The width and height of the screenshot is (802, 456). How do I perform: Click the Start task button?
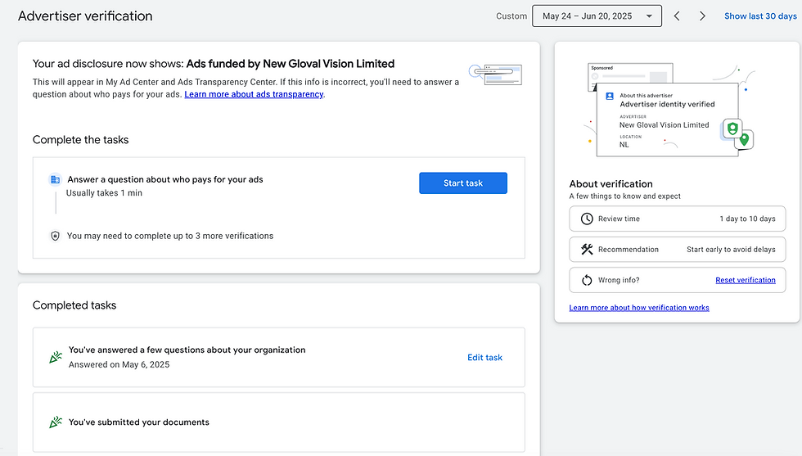tap(463, 183)
